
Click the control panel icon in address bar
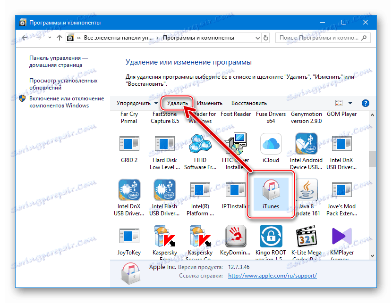click(x=70, y=38)
